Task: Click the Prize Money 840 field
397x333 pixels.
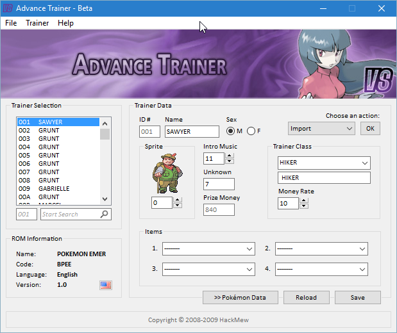Action: 219,209
